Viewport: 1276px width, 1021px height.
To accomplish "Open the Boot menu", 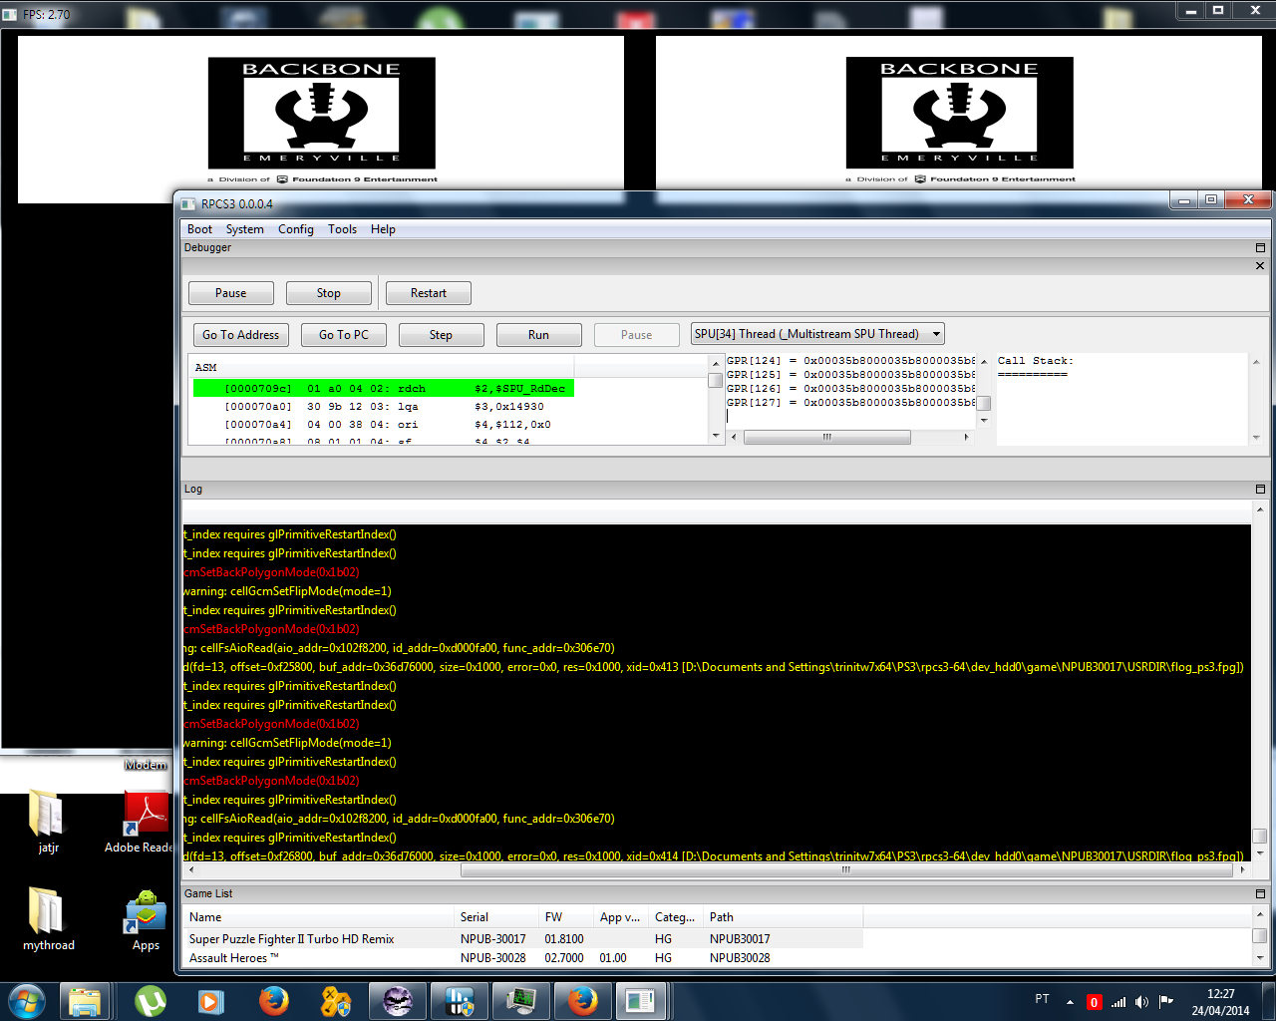I will (199, 229).
